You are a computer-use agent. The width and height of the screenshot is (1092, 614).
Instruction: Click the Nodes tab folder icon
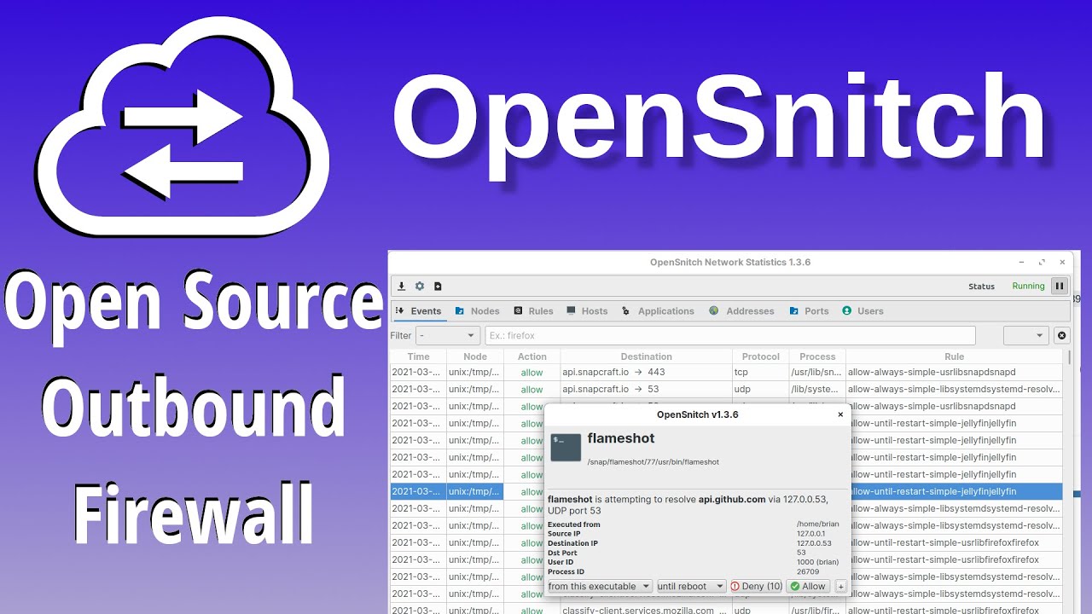pyautogui.click(x=460, y=311)
